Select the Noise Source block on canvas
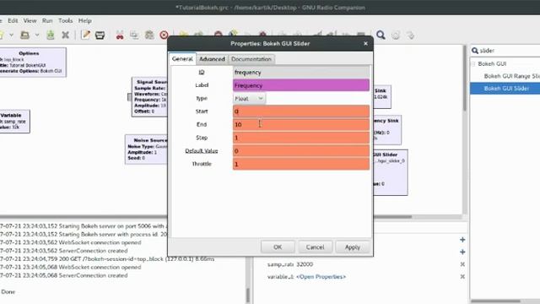Screen dimensions: 540x304 (146, 149)
